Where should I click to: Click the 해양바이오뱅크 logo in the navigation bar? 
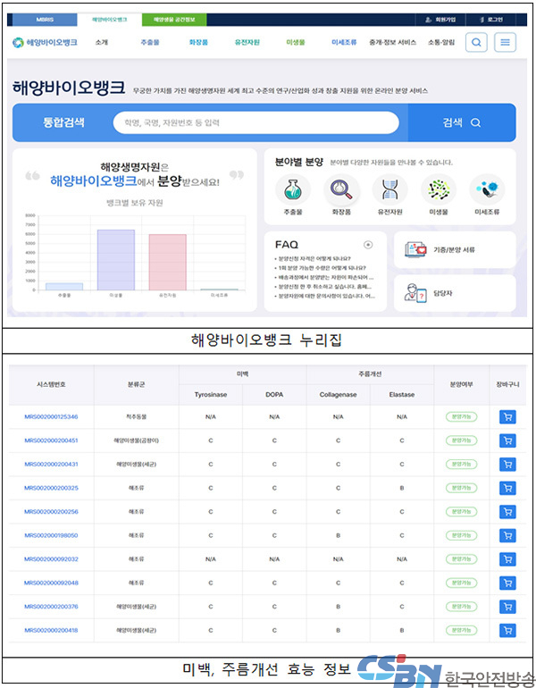point(45,43)
